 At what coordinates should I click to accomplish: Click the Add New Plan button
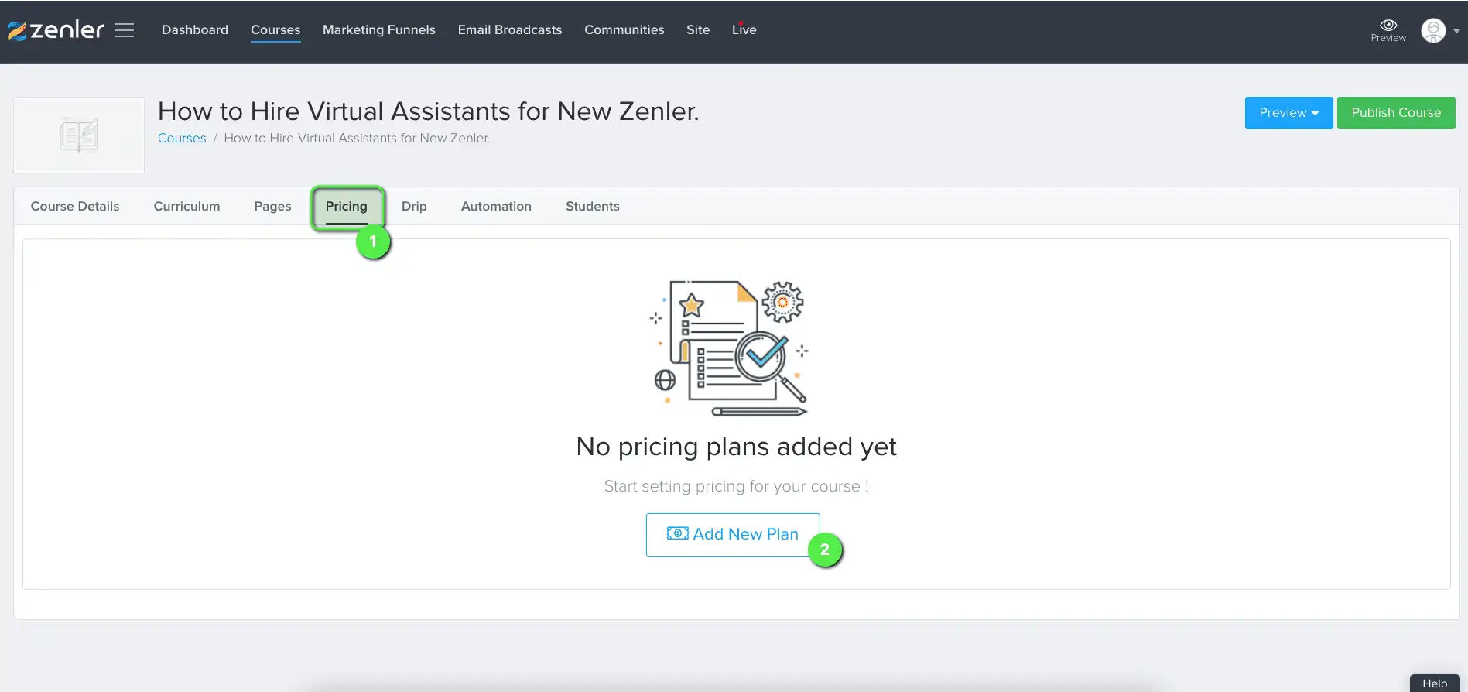click(x=733, y=534)
